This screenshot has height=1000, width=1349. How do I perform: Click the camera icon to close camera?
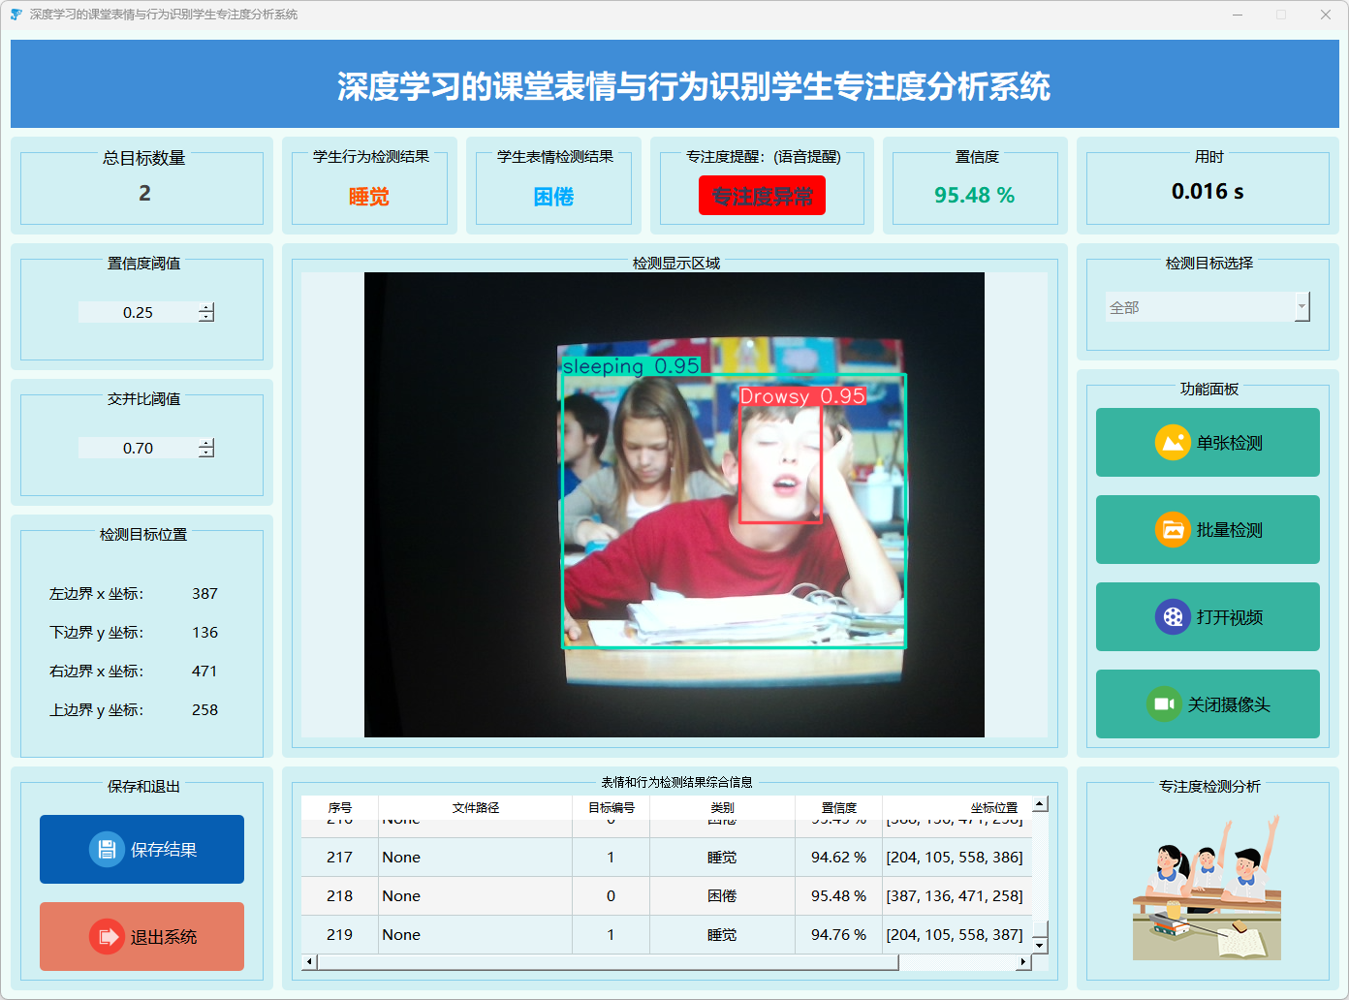tap(1164, 704)
